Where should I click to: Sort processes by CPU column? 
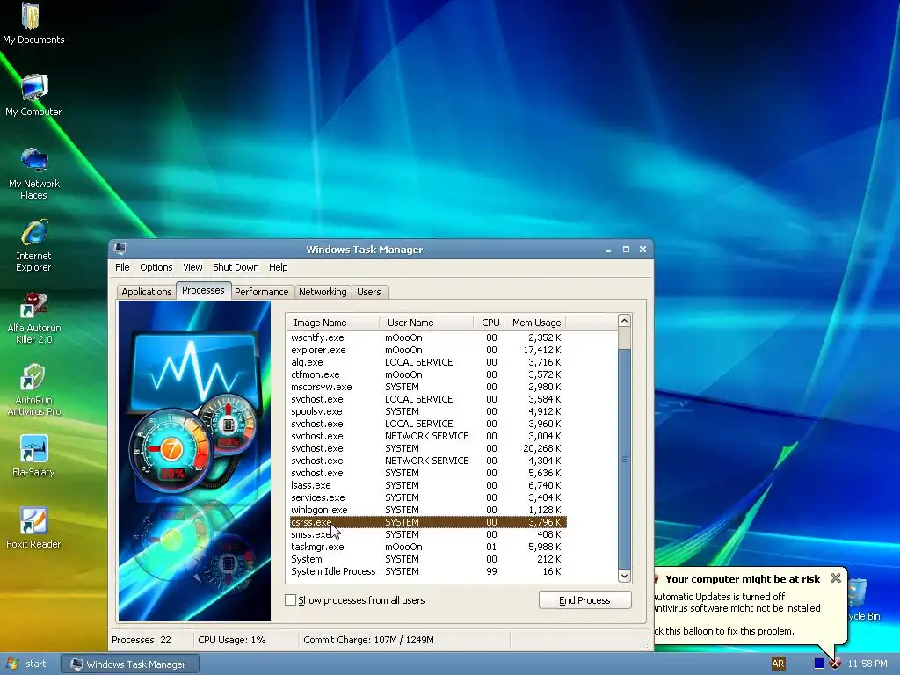coord(489,323)
